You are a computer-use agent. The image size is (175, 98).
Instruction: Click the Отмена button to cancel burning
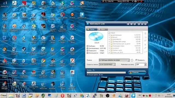click(x=137, y=72)
